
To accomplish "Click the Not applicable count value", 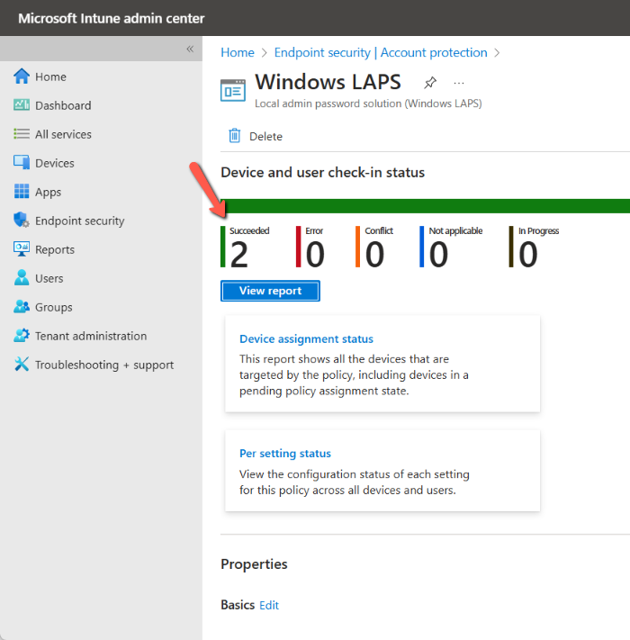I will point(438,254).
